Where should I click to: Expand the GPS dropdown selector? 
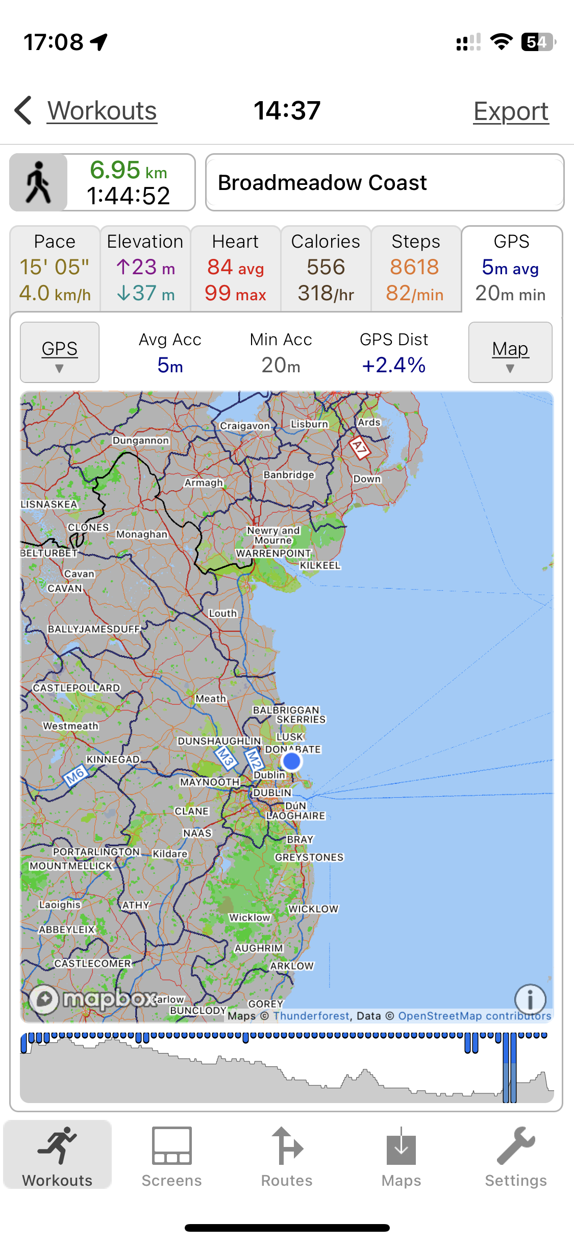60,352
